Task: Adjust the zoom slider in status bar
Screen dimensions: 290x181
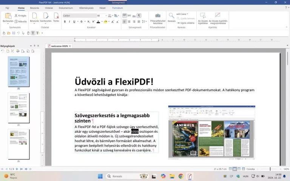Action: click(270, 169)
